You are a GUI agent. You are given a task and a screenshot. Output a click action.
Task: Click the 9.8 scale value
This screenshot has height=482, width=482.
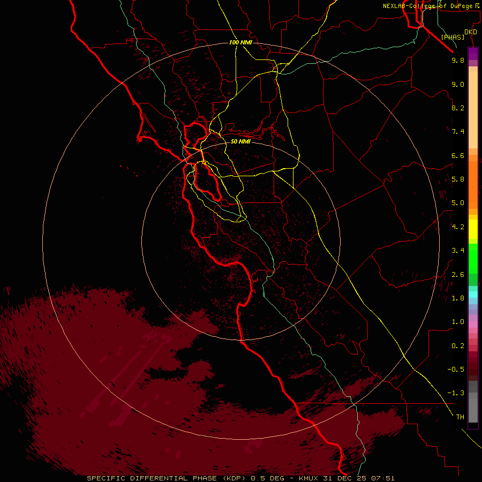(458, 60)
